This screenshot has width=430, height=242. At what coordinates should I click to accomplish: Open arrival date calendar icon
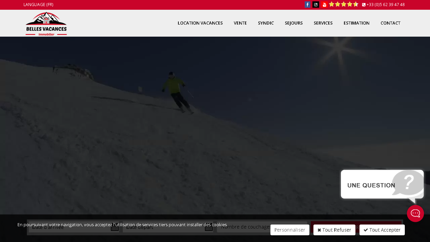[115, 228]
